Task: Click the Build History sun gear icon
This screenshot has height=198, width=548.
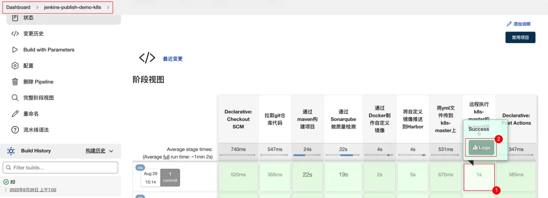Action: 11,151
